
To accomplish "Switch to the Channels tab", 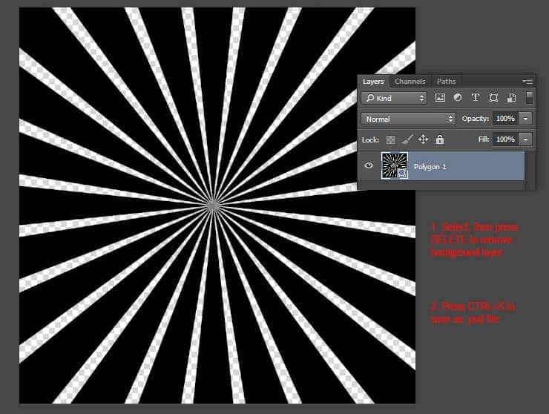I will coord(410,82).
